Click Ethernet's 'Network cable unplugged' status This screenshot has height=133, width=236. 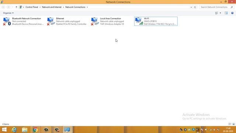[68, 21]
